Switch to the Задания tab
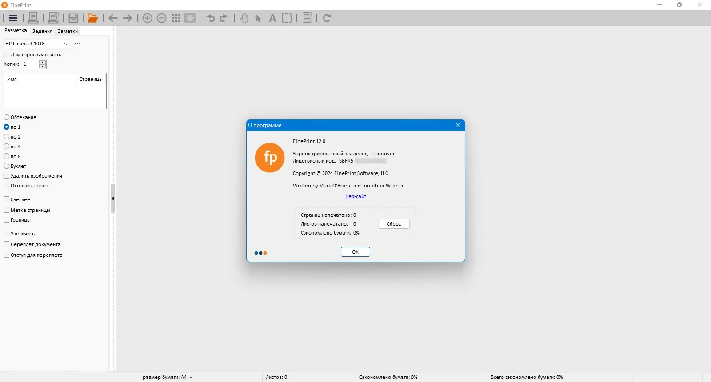 point(42,31)
